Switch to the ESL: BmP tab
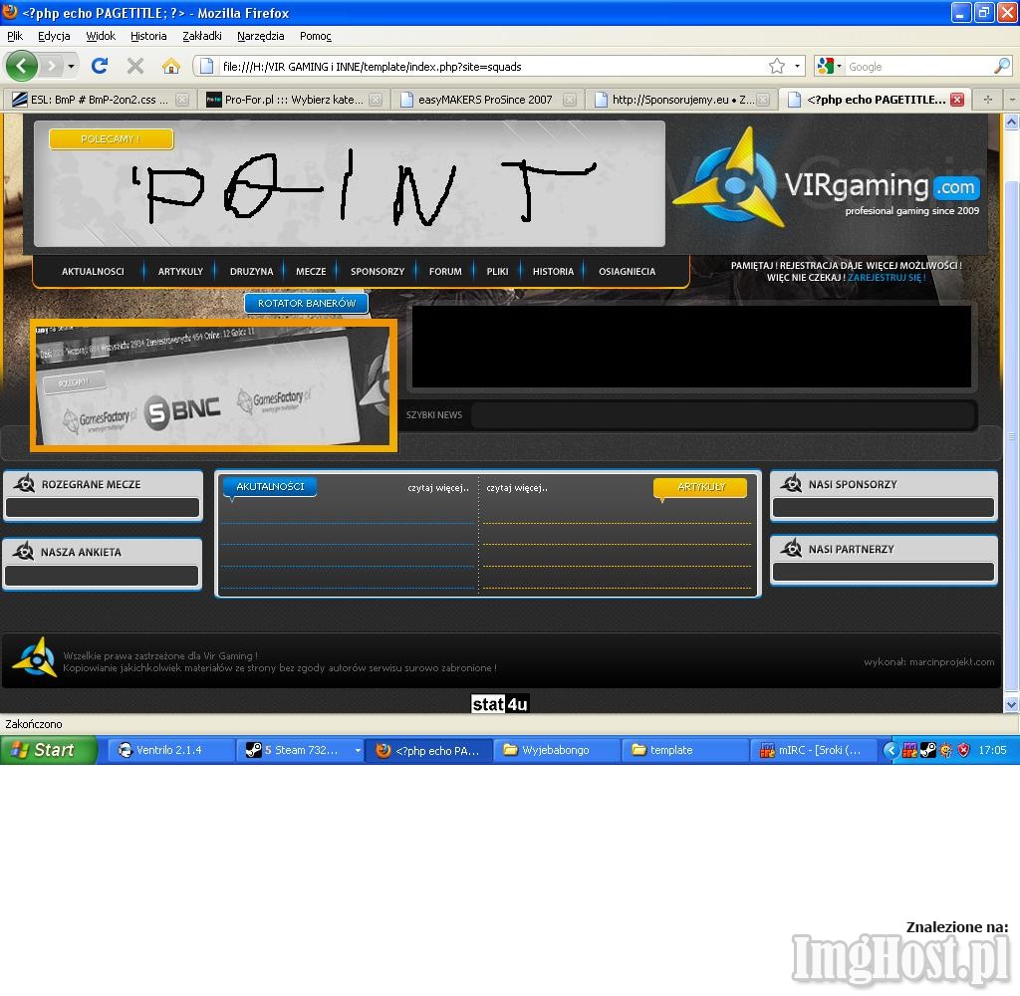This screenshot has height=996, width=1020. [x=98, y=100]
